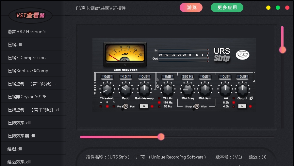Viewport: 294px width, 166px height.
Task: Click the 厂商 Unique Recording Software text
Action: (171, 157)
